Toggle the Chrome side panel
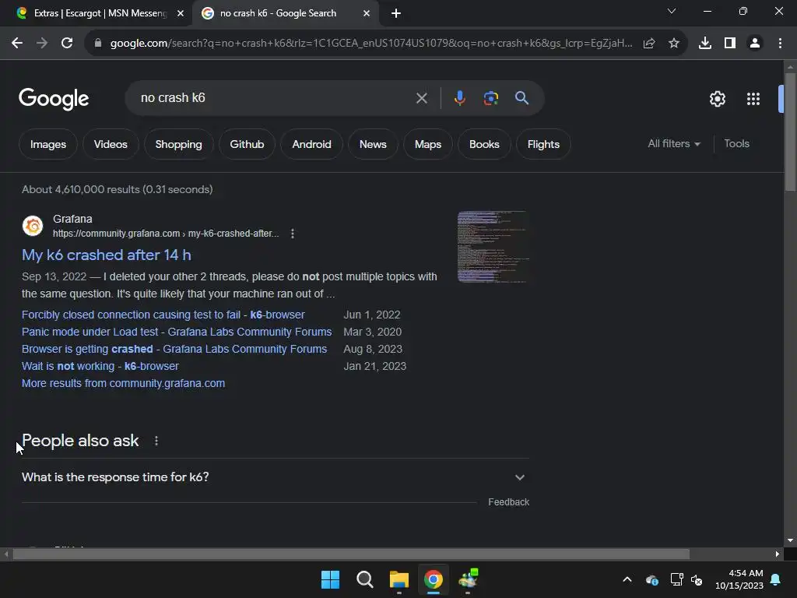Viewport: 797px width, 598px height. point(730,44)
